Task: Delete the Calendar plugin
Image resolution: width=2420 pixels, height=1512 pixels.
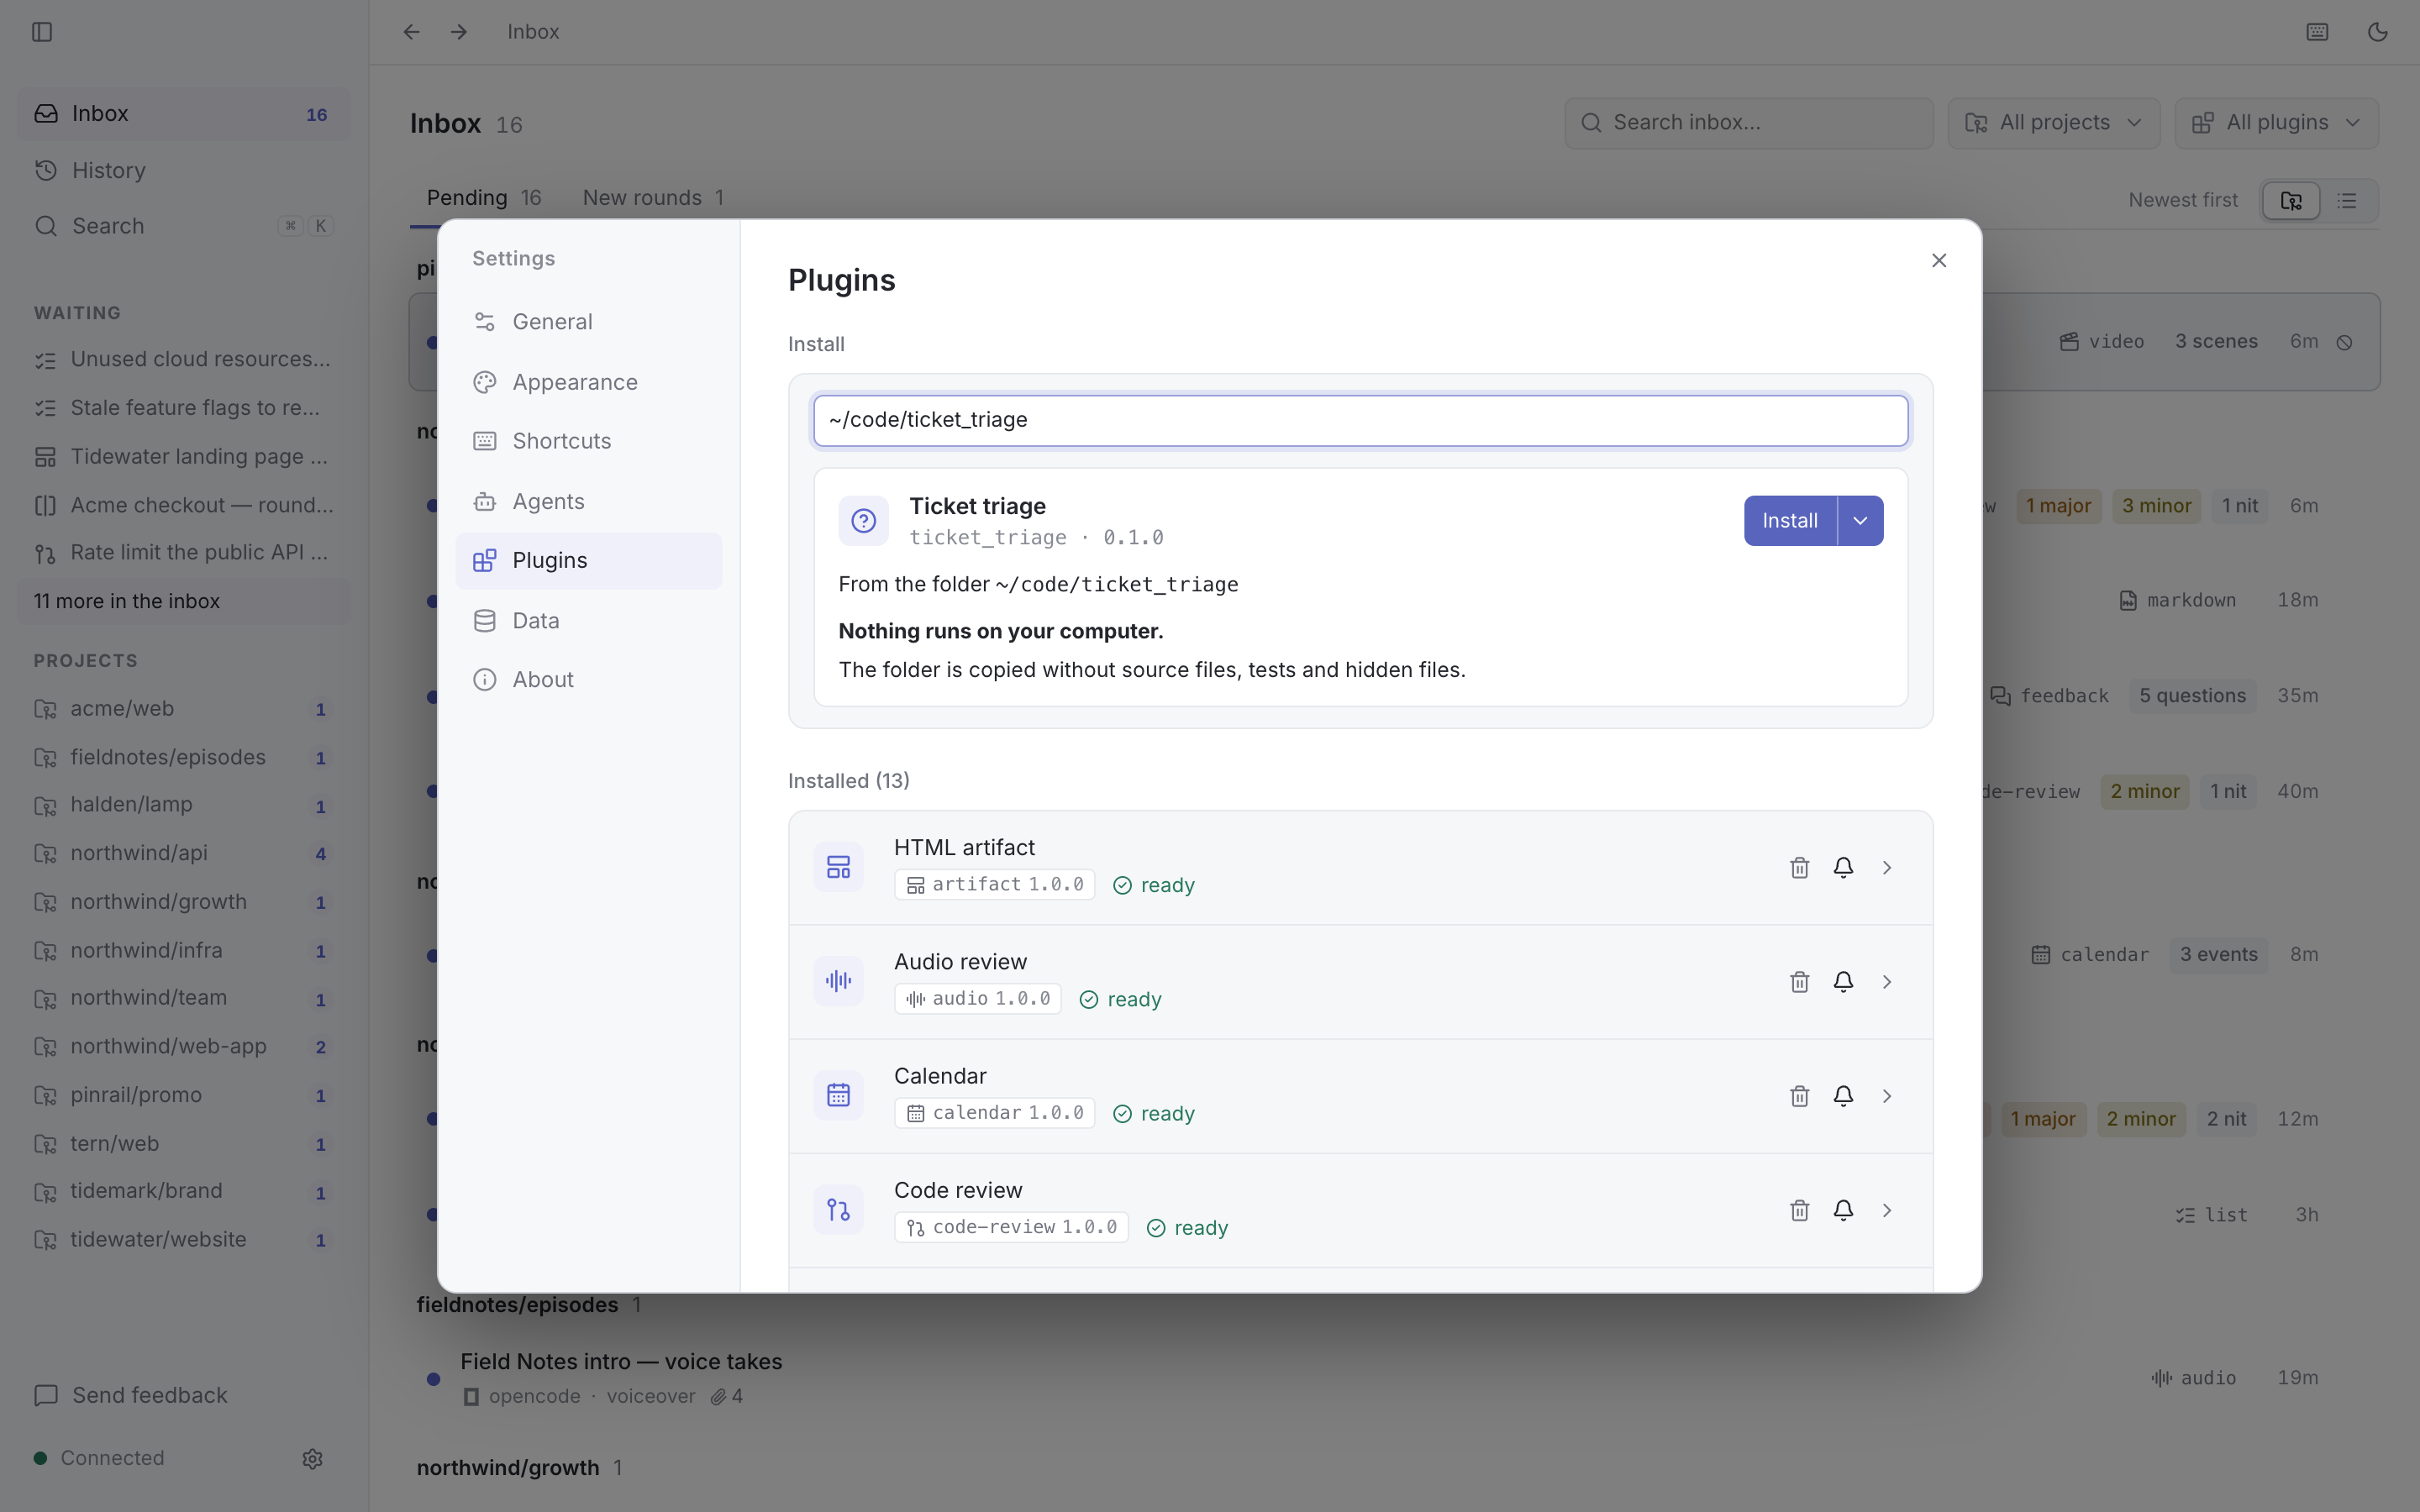Action: coord(1799,1096)
